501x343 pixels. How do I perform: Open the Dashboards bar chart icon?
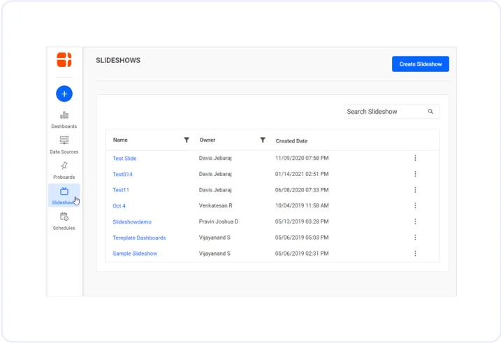point(64,115)
